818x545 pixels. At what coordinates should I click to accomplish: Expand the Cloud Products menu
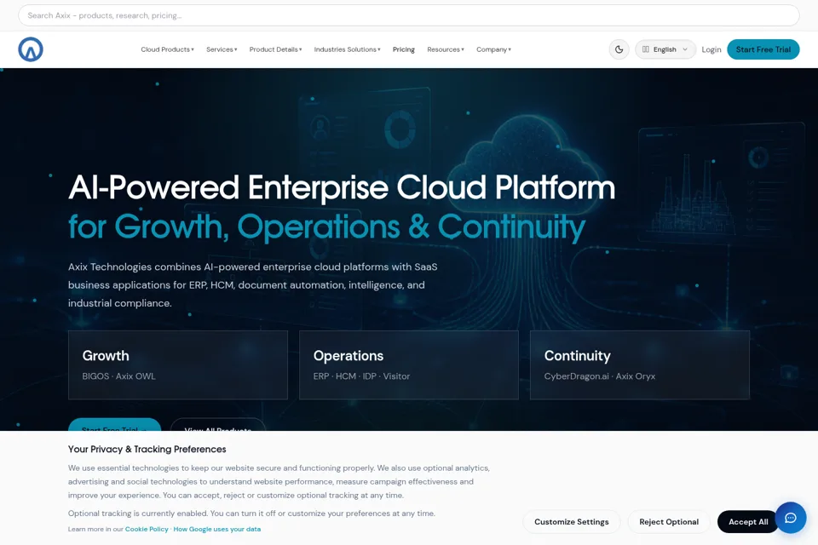click(168, 49)
